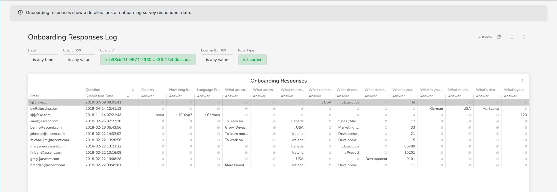This screenshot has height=192, width=557.
Task: Click timestamp 2019-07-09 09:01:41
Action: [x=103, y=102]
